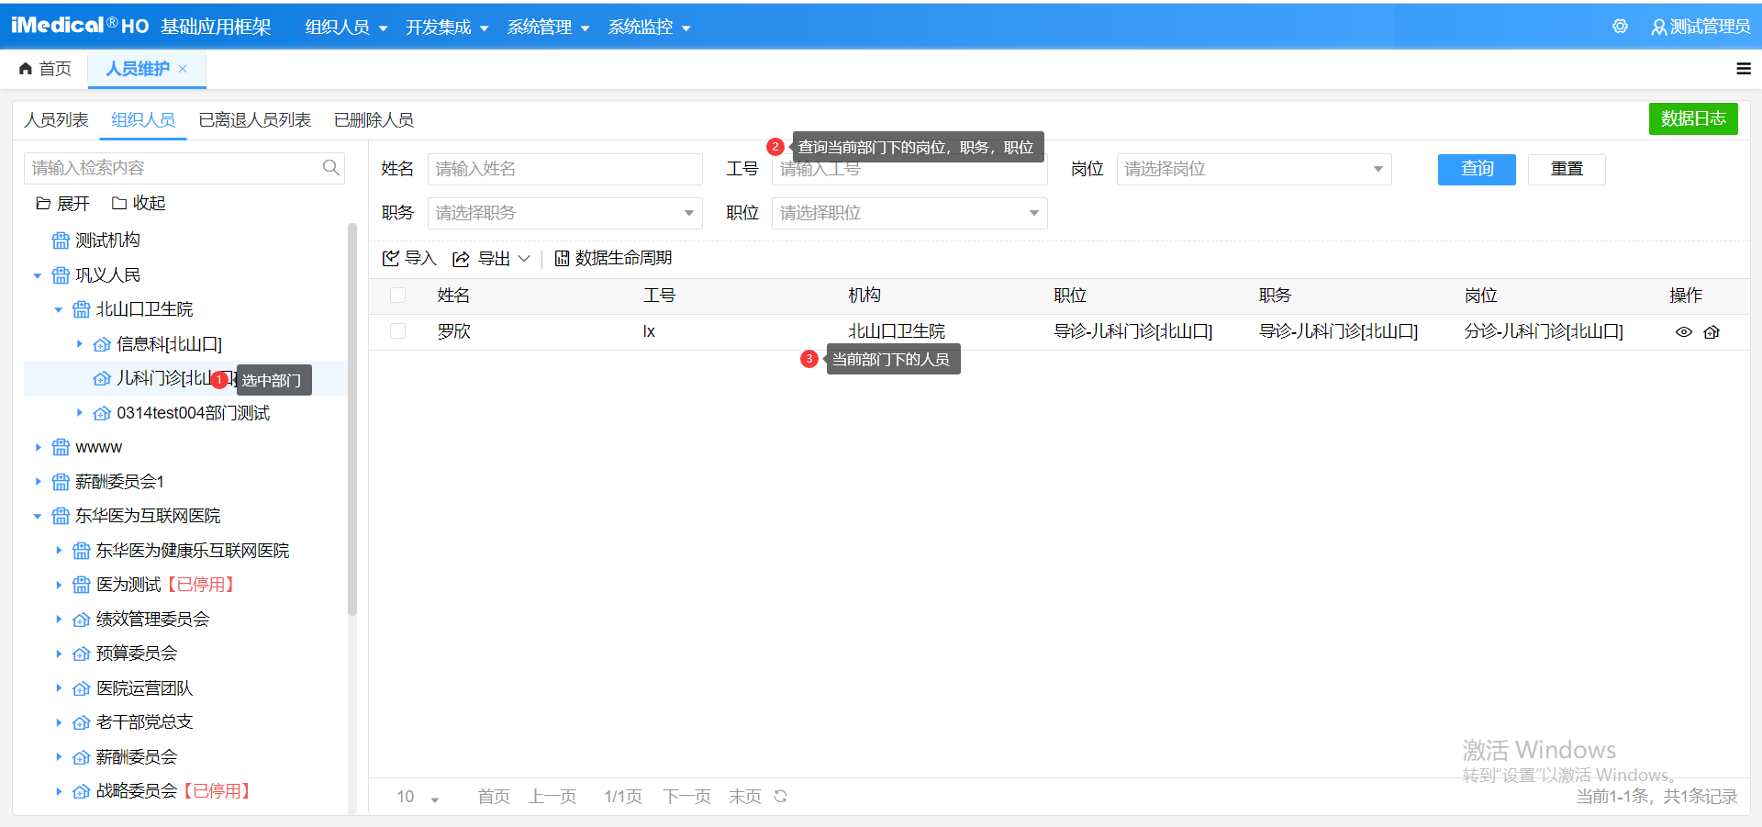View details of 罗欣 with eye icon

(1684, 332)
